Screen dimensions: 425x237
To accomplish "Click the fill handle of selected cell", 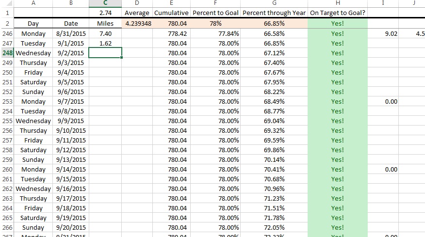I will pyautogui.click(x=122, y=58).
